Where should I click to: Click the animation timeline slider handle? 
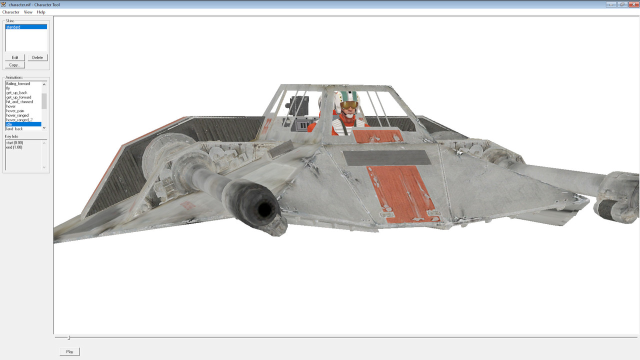pyautogui.click(x=69, y=337)
